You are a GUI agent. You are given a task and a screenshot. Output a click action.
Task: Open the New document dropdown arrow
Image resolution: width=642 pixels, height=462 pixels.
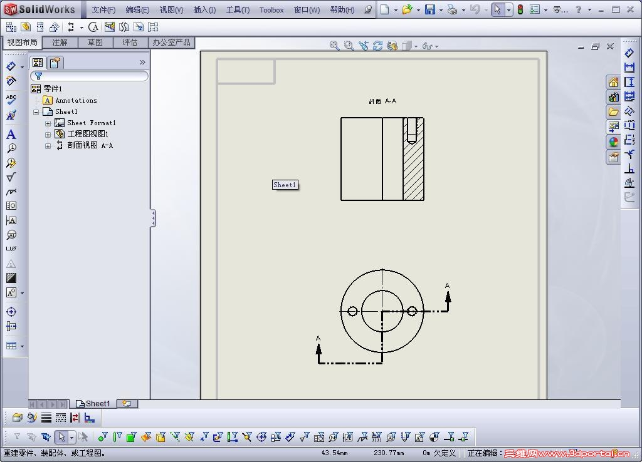(x=396, y=10)
